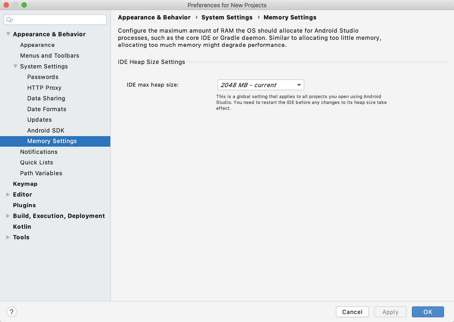Image resolution: width=454 pixels, height=322 pixels.
Task: Select Quick Lists page
Action: [37, 163]
